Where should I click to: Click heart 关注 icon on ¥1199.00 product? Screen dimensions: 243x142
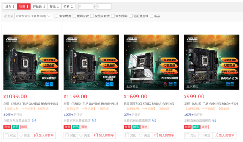point(81,135)
